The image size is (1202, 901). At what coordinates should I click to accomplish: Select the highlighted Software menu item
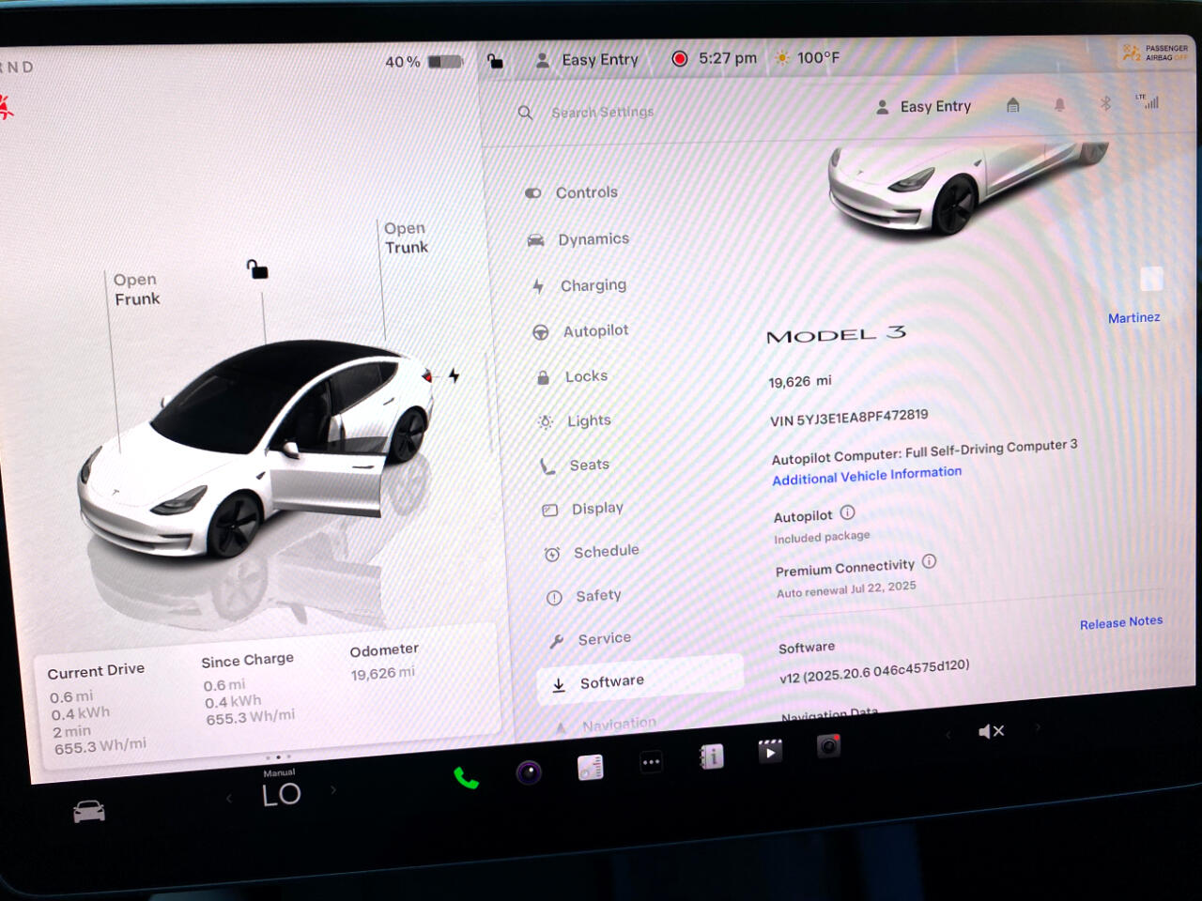point(640,682)
